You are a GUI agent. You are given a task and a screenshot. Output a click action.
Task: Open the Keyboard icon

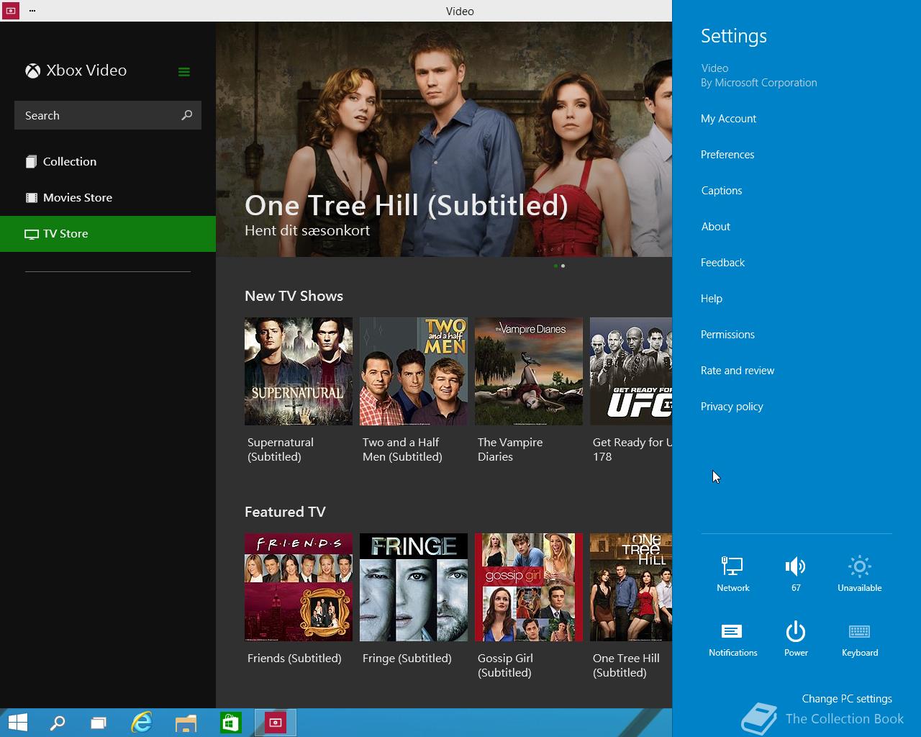click(859, 631)
